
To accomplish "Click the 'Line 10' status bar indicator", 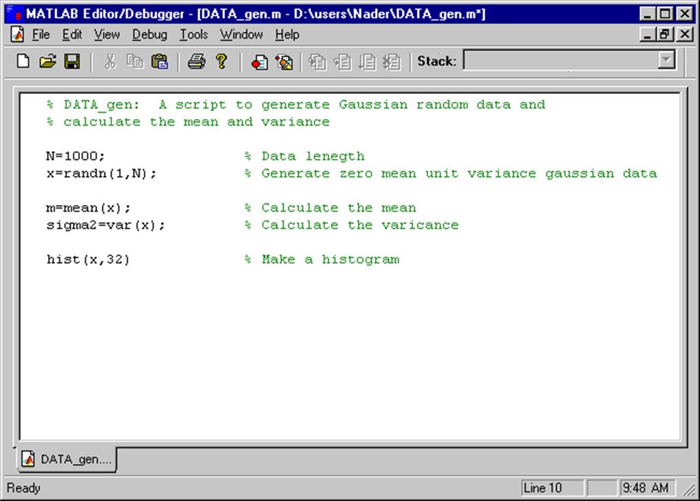I will point(552,488).
